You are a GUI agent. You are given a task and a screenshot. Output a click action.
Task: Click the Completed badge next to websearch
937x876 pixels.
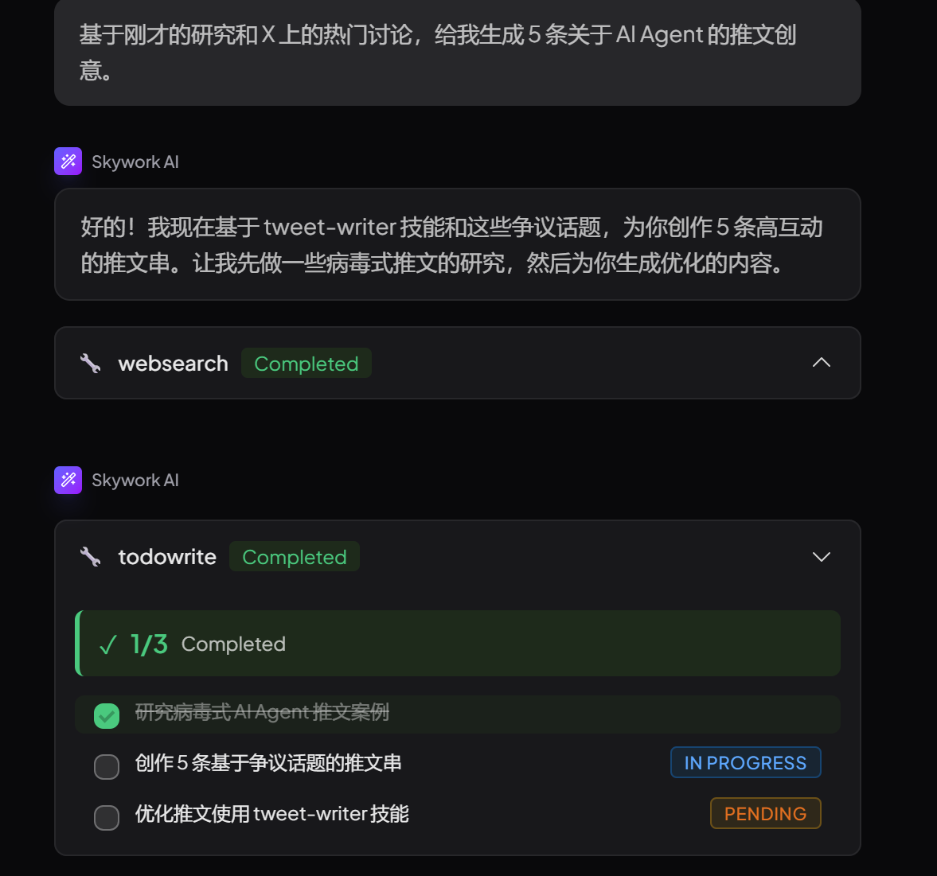pyautogui.click(x=306, y=364)
